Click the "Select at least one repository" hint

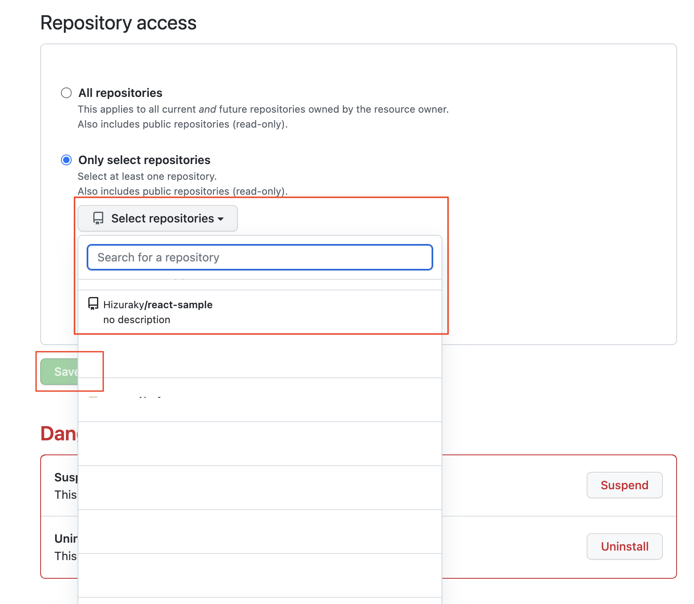[x=147, y=176]
